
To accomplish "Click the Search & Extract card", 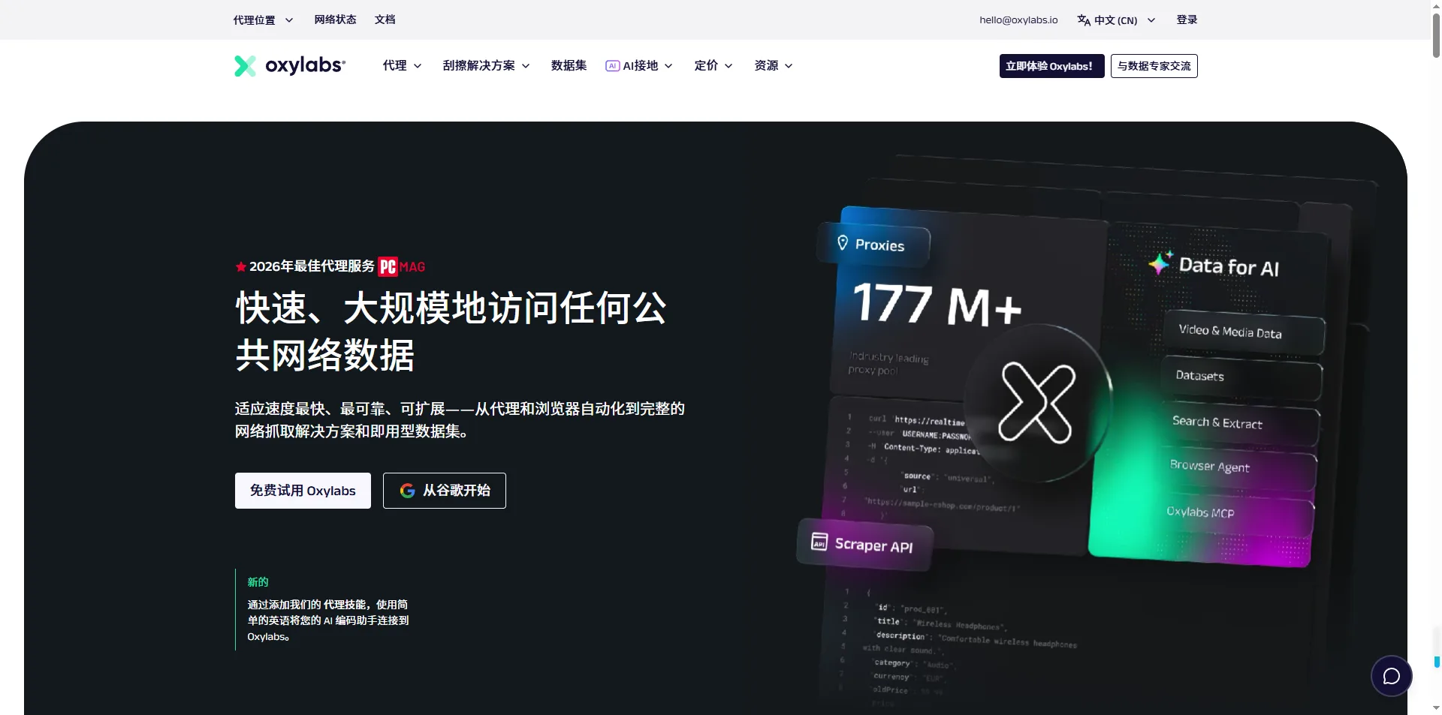I will pos(1240,424).
